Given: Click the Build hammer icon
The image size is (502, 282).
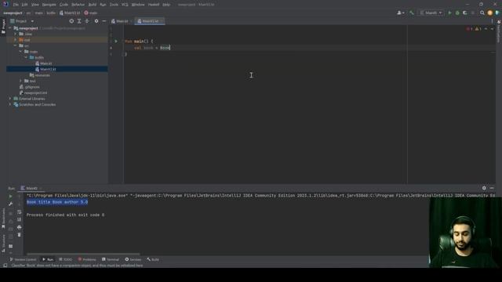Looking at the screenshot, I should click(x=412, y=13).
